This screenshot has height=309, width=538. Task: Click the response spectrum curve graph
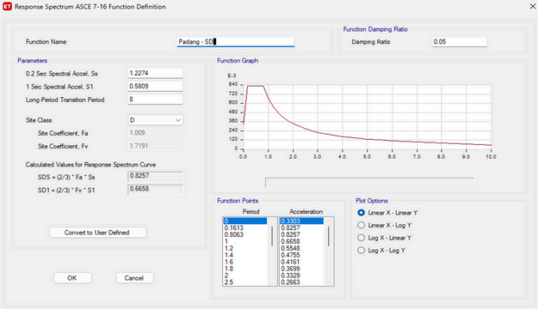367,117
